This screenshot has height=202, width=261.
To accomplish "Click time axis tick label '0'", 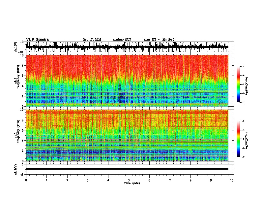I will (26, 180).
